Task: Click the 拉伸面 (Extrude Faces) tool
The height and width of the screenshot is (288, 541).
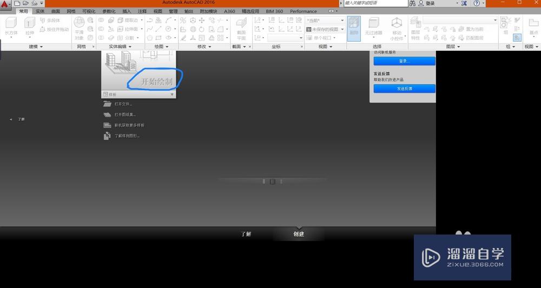Action: tap(128, 29)
